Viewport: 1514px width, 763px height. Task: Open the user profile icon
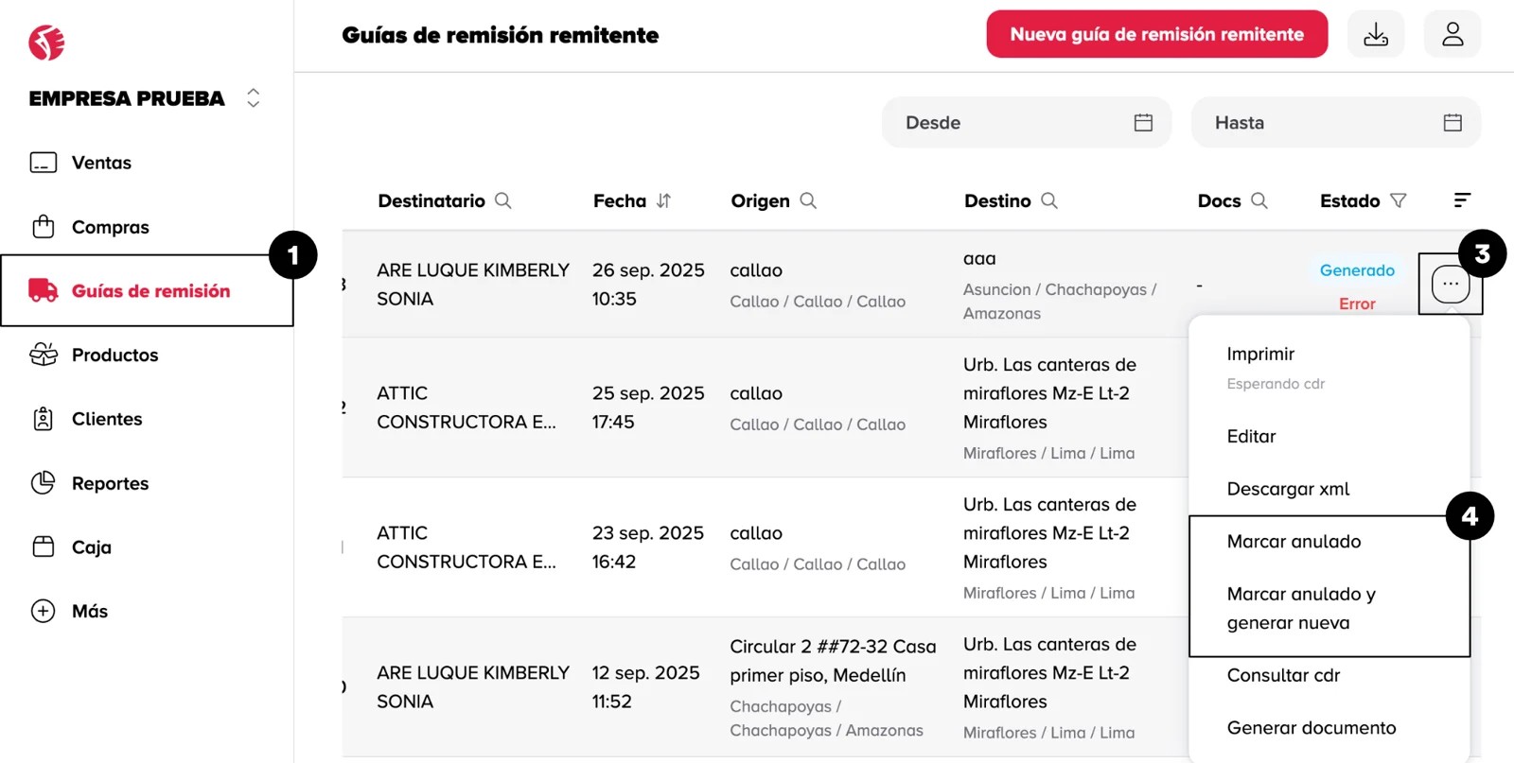(x=1452, y=35)
